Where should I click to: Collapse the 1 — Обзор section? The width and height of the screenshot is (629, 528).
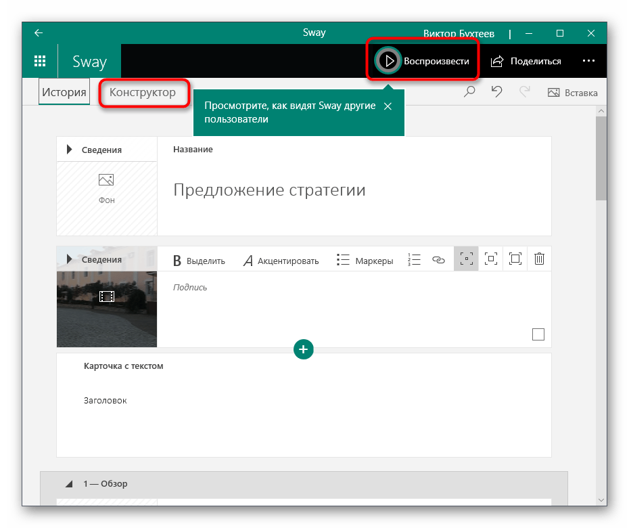(x=69, y=484)
